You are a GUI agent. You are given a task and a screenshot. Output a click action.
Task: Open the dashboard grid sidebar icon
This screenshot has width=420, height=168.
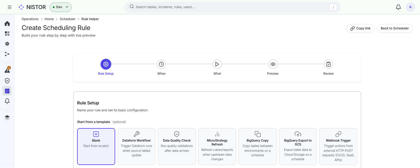pos(7,34)
